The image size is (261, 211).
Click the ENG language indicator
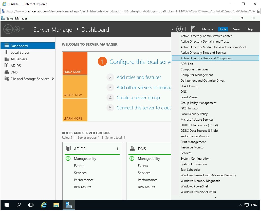click(254, 205)
